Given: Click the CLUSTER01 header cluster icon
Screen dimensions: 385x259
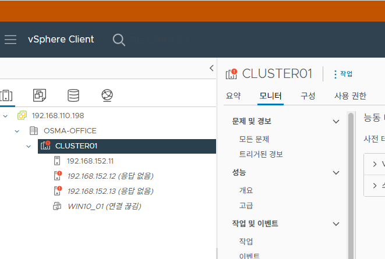Looking at the screenshot, I should [231, 74].
